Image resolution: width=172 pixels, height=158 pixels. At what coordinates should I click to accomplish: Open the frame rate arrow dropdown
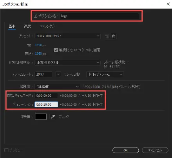pyautogui.click(x=58, y=75)
